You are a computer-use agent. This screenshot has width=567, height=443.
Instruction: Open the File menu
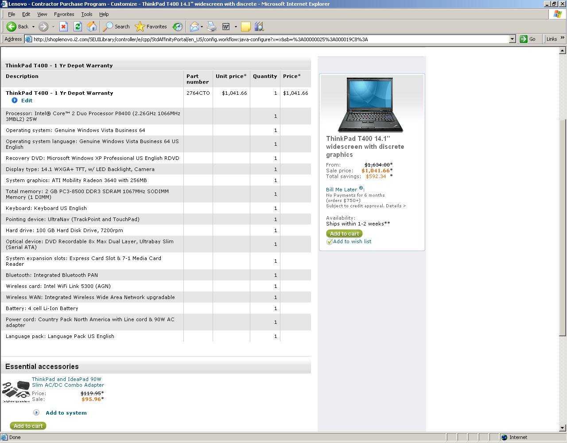[12, 14]
